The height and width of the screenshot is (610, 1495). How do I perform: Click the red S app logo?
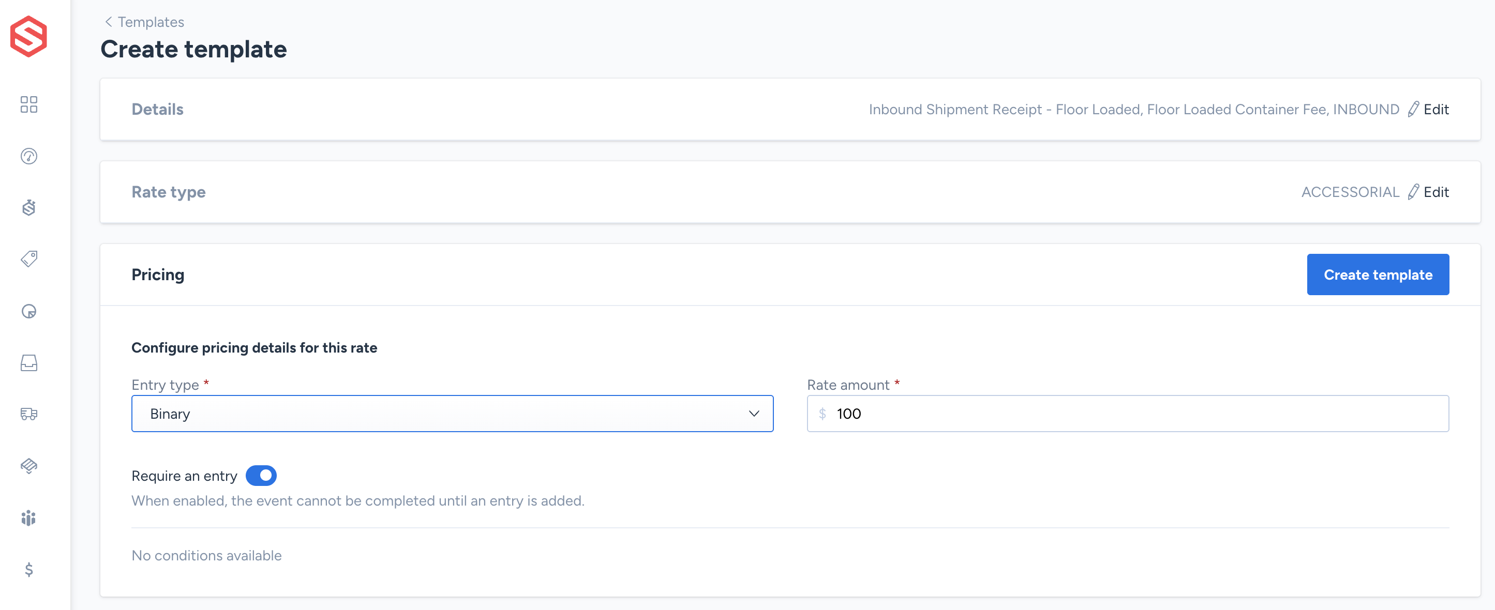pyautogui.click(x=28, y=36)
